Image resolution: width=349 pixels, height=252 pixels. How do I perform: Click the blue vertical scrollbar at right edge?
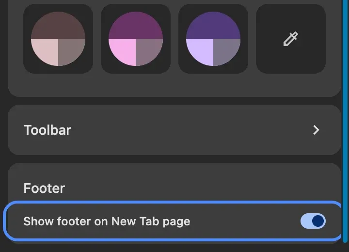pyautogui.click(x=346, y=120)
